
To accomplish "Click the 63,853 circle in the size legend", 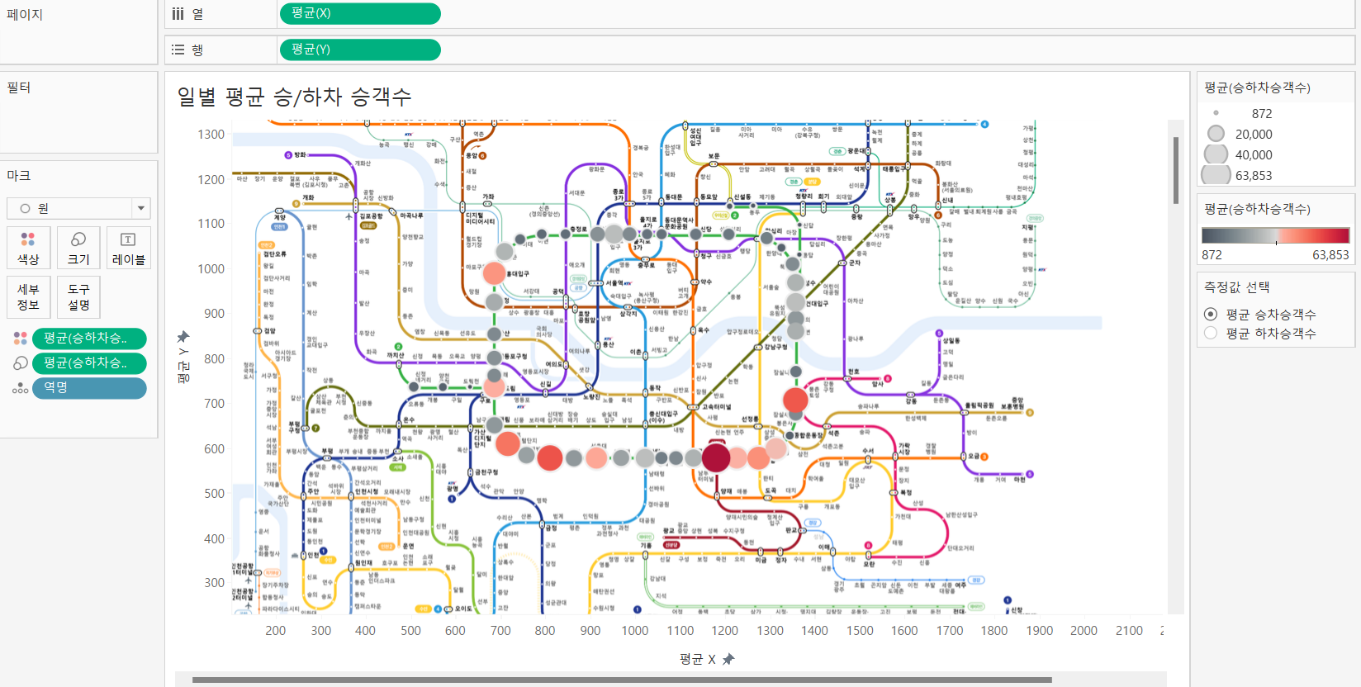I will click(x=1216, y=175).
